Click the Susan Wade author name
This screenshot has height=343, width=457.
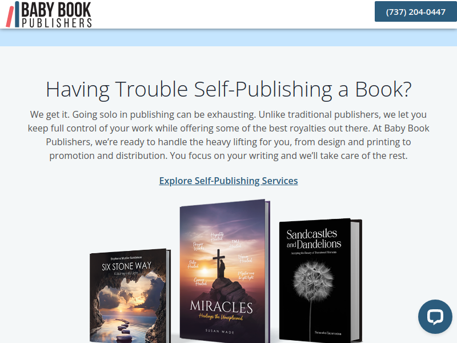click(220, 332)
